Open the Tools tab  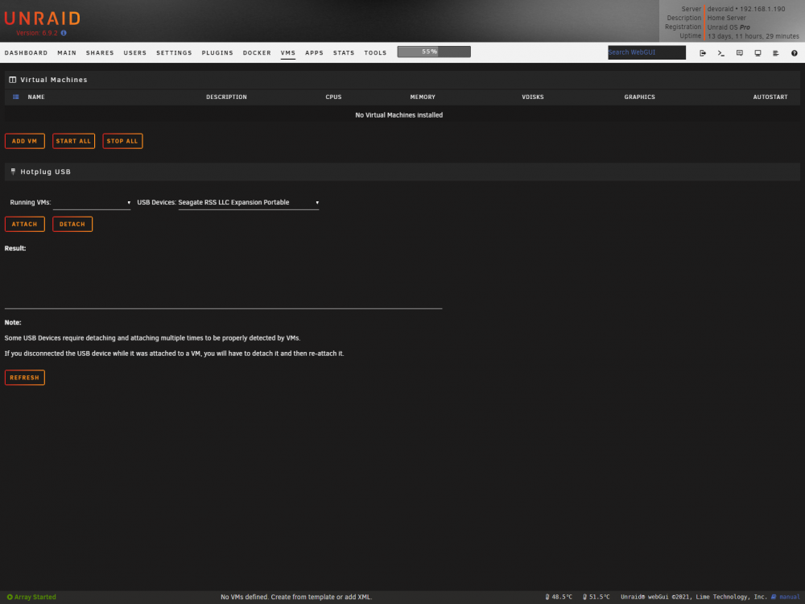(x=375, y=53)
